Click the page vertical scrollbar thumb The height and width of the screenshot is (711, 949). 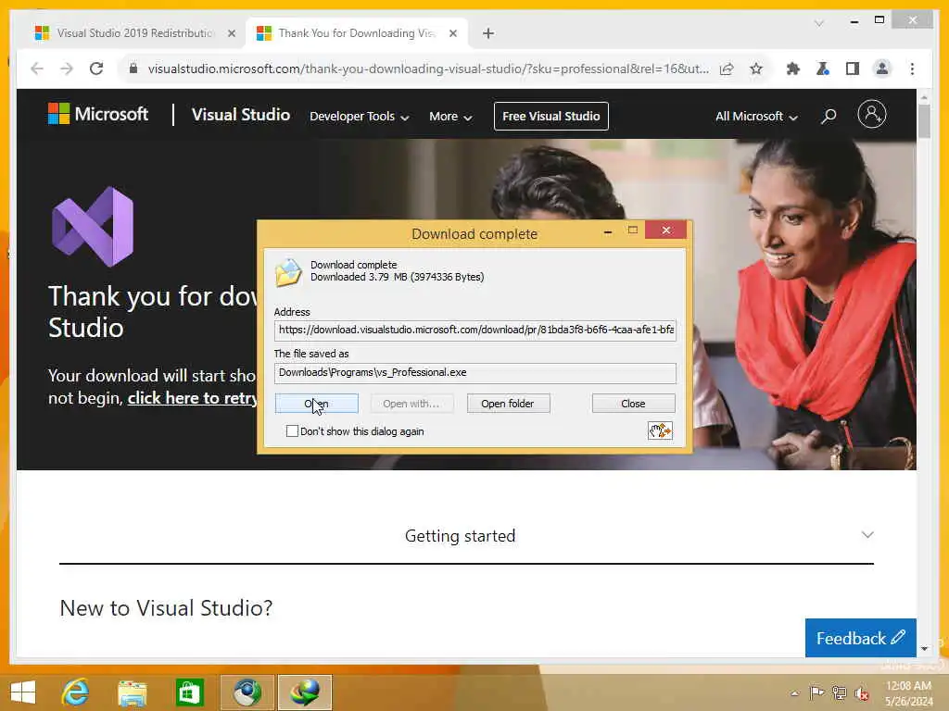coord(924,121)
